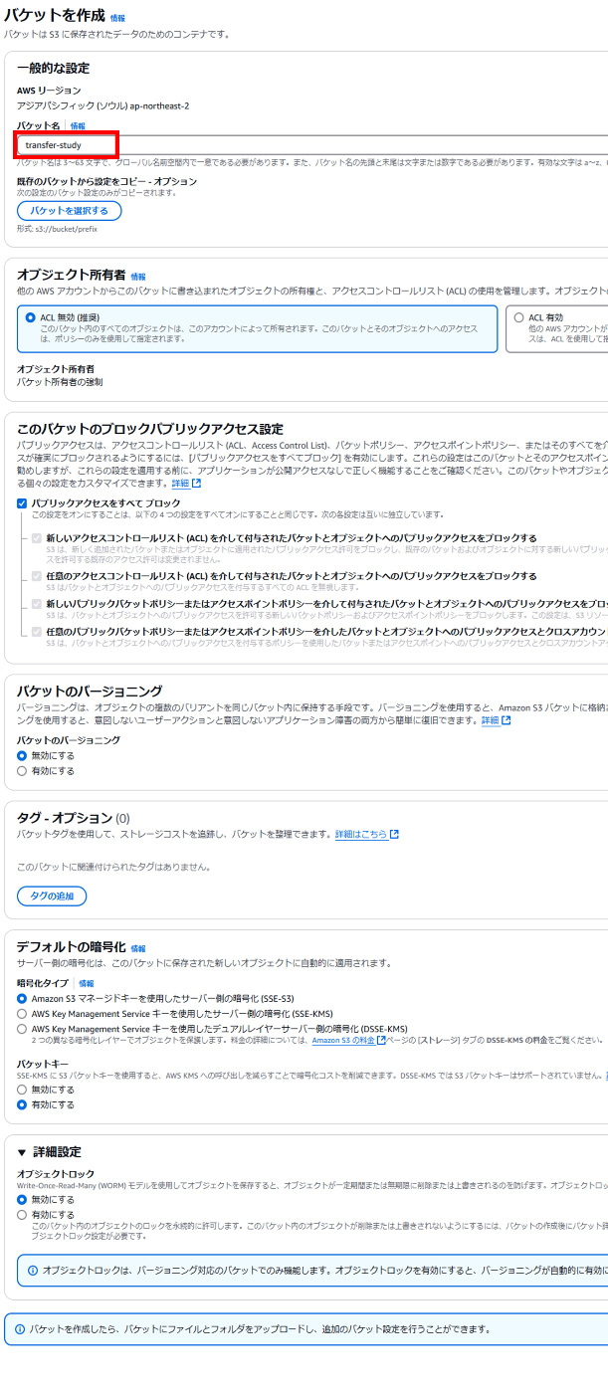Image resolution: width=608 pixels, height=1393 pixels.
Task: Choose SSE-S3 encryption type
Action: click(22, 998)
